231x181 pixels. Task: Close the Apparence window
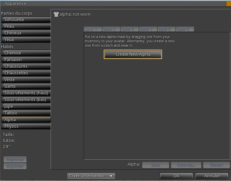tap(229, 4)
